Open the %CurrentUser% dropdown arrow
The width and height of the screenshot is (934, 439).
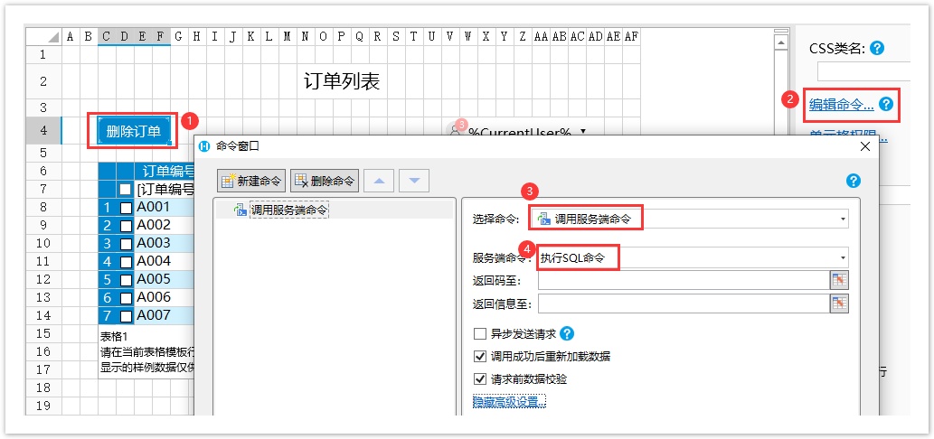tap(583, 132)
